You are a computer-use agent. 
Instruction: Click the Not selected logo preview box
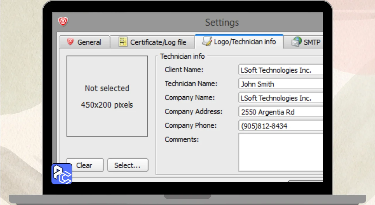107,96
